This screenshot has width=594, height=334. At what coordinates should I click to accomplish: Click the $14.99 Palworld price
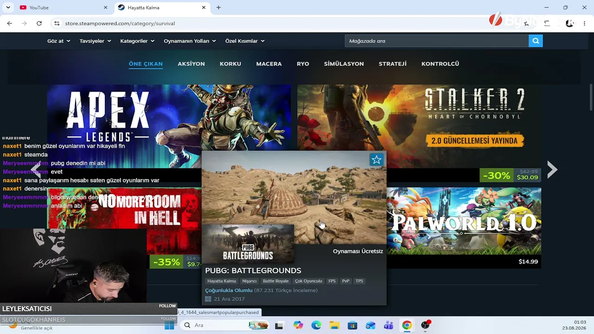528,262
